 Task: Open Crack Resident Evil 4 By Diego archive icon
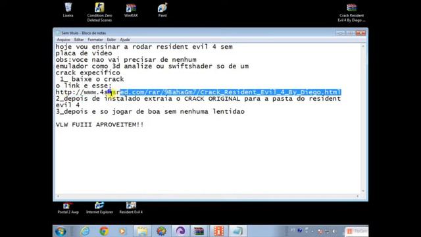(351, 13)
